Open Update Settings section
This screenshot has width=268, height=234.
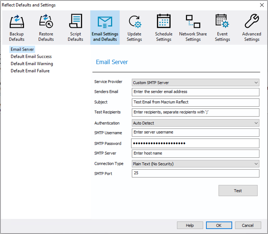pyautogui.click(x=134, y=28)
